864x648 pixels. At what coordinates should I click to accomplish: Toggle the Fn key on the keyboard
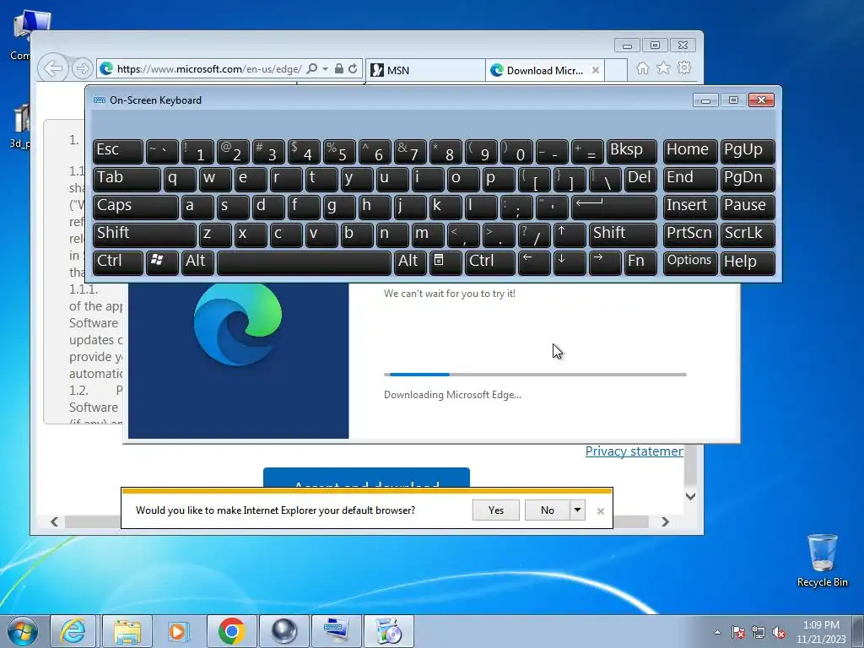640,262
